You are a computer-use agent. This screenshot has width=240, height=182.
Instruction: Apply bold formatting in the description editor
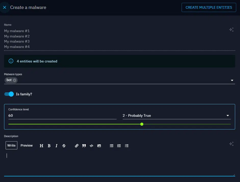49,146
